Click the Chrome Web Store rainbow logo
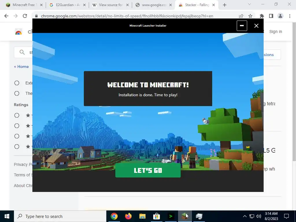296x222 pixels. coord(18,32)
